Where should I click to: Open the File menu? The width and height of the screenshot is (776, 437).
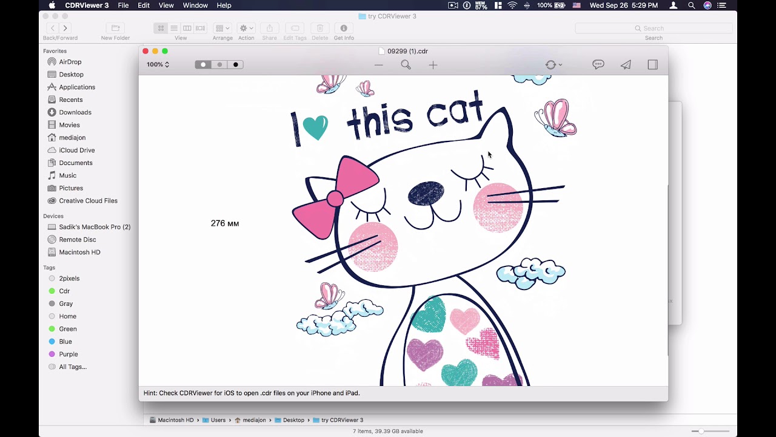coord(123,5)
